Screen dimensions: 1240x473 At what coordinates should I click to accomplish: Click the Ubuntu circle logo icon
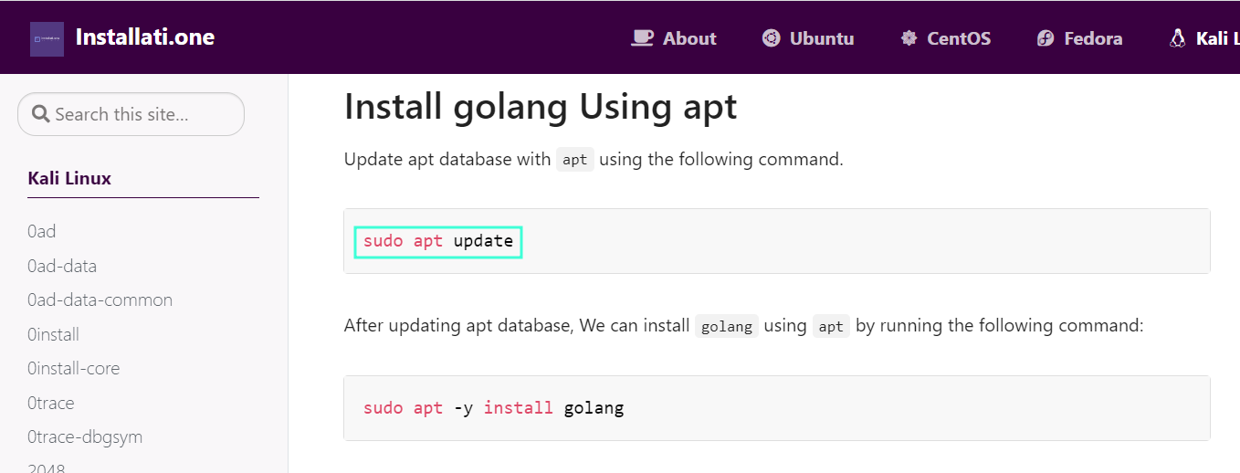(772, 38)
